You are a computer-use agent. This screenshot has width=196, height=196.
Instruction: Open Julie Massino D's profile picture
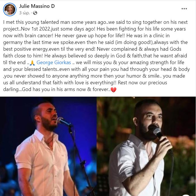(10, 10)
